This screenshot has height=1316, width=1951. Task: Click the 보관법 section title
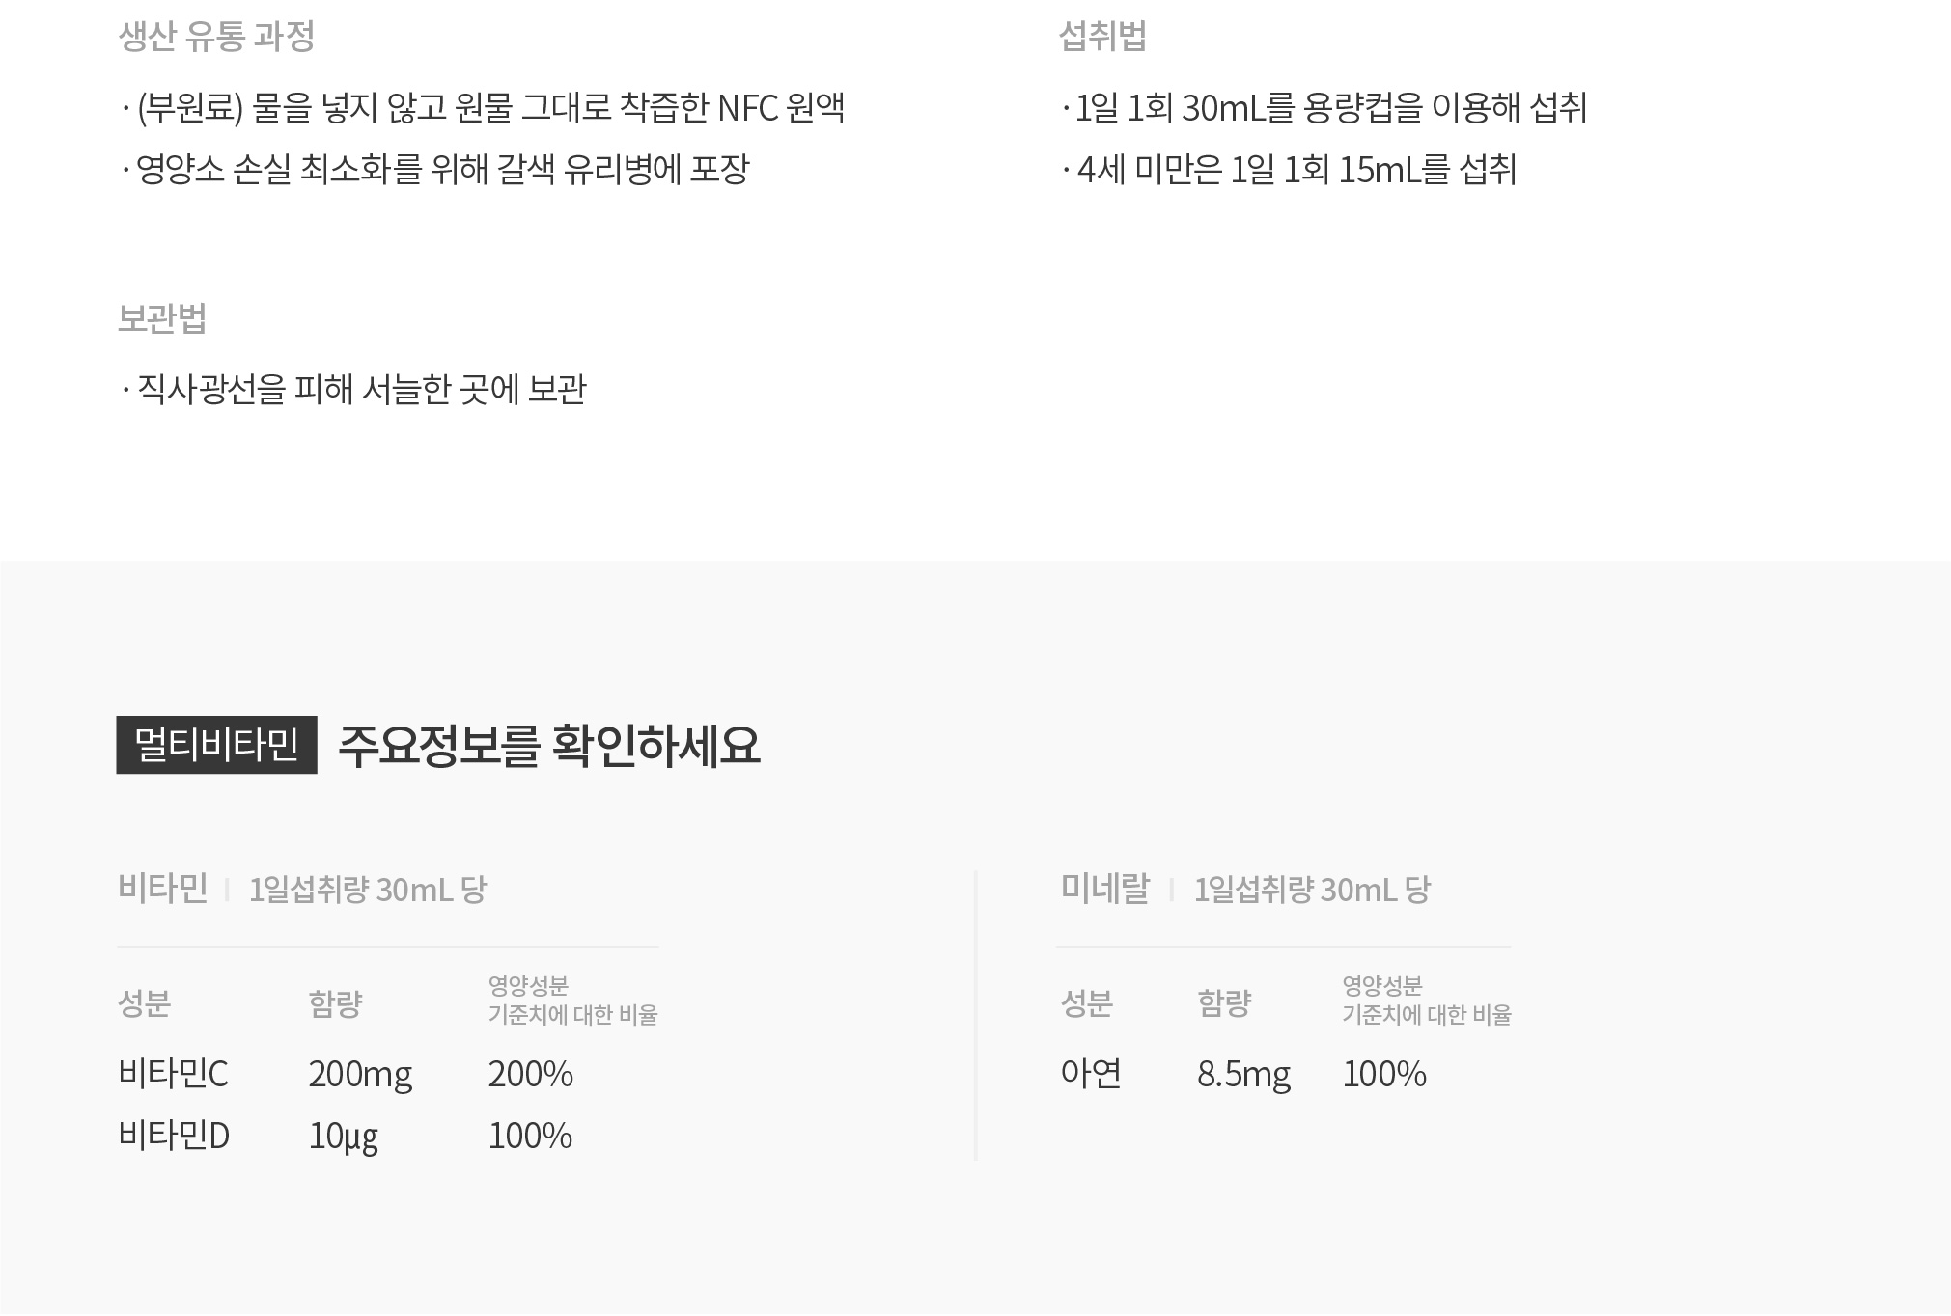pyautogui.click(x=162, y=318)
